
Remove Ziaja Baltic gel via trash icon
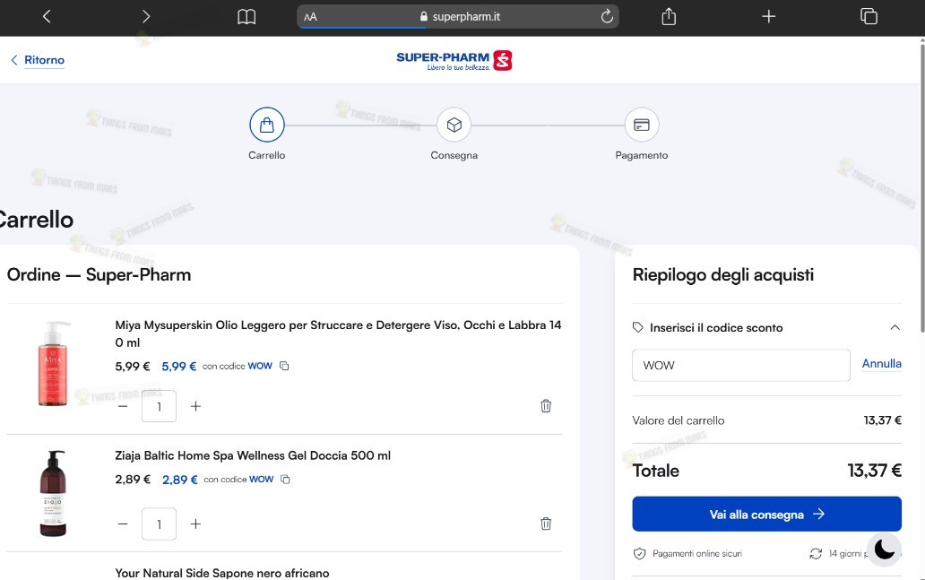[x=546, y=524]
